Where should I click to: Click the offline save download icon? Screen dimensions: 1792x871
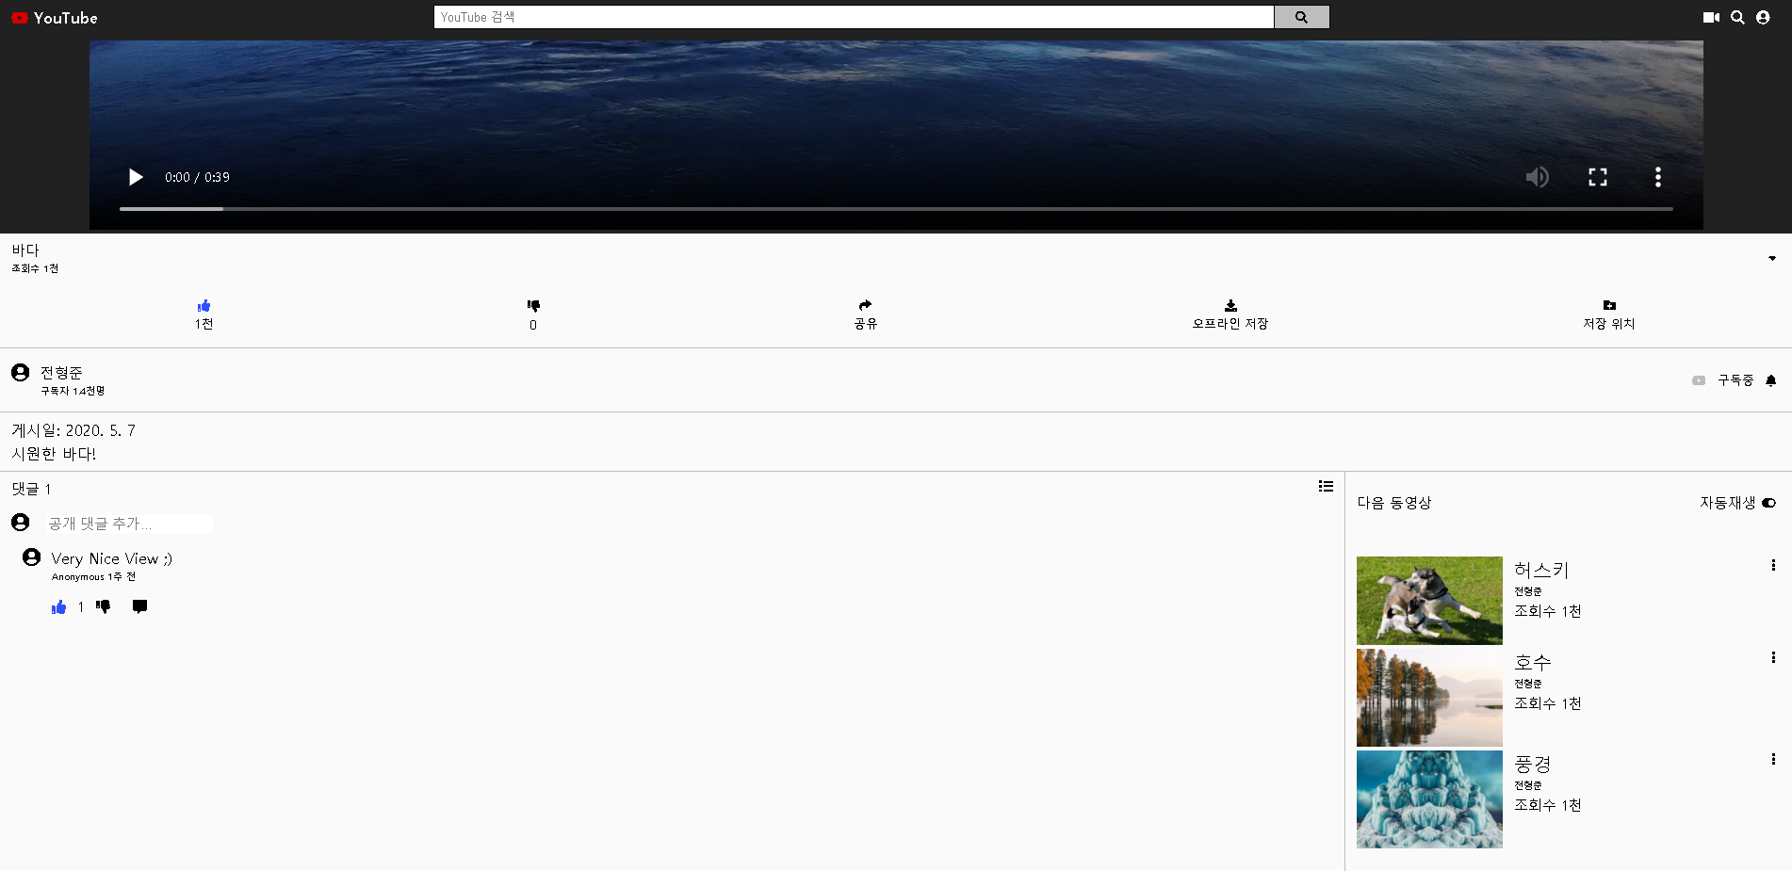coord(1230,305)
